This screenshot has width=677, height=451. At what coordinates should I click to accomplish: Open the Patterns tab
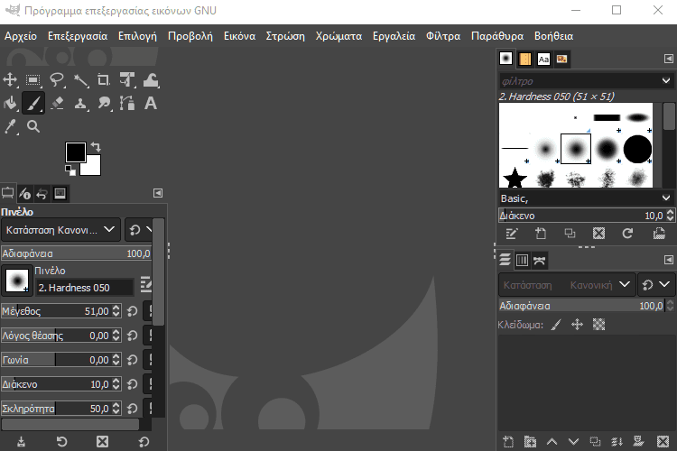(x=525, y=59)
